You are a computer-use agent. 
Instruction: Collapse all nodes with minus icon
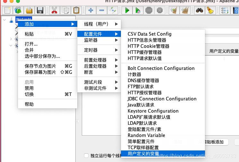pyautogui.click(x=102, y=10)
